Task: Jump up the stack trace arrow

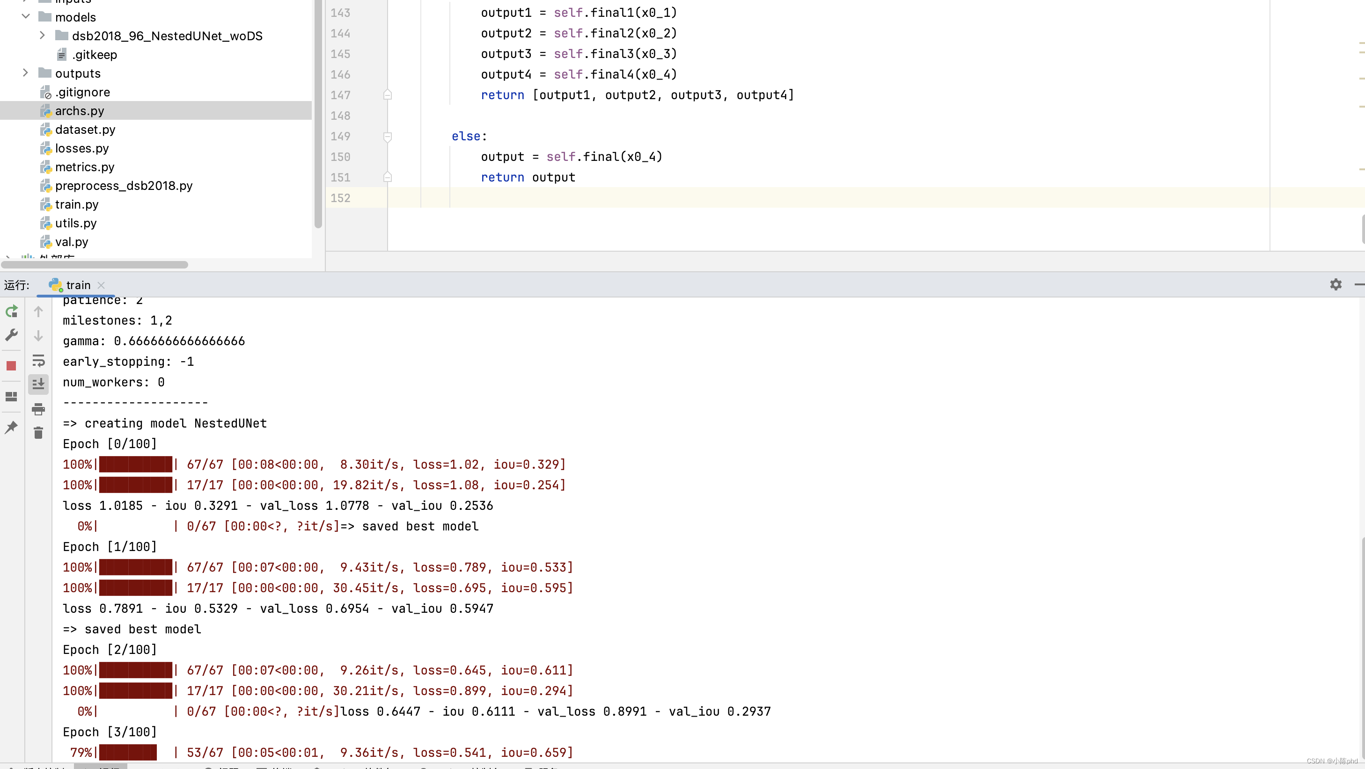Action: coord(38,312)
